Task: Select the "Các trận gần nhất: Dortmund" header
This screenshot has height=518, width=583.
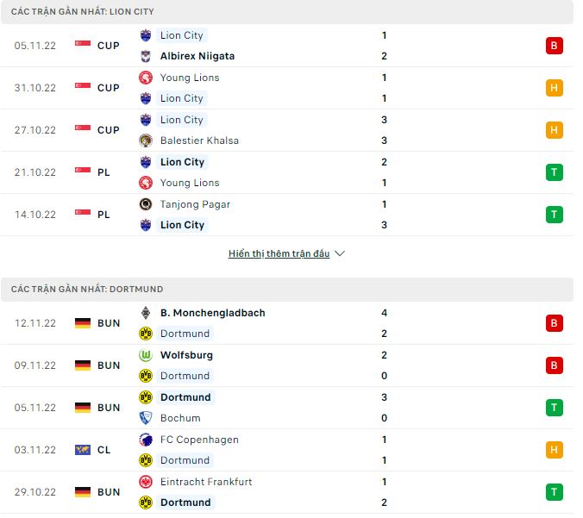Action: coord(87,290)
